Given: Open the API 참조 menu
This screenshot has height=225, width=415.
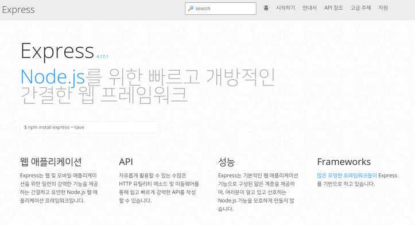Looking at the screenshot, I should (333, 8).
